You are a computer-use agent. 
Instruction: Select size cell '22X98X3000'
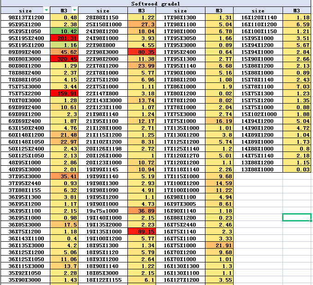click(103, 52)
